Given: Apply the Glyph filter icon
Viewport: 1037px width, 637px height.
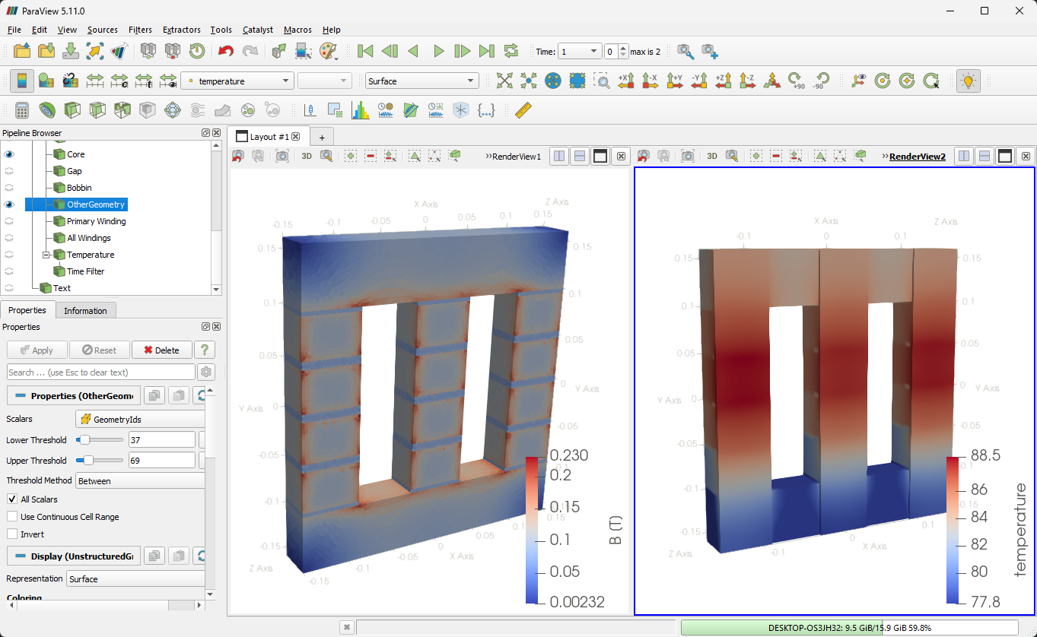Looking at the screenshot, I should [172, 110].
